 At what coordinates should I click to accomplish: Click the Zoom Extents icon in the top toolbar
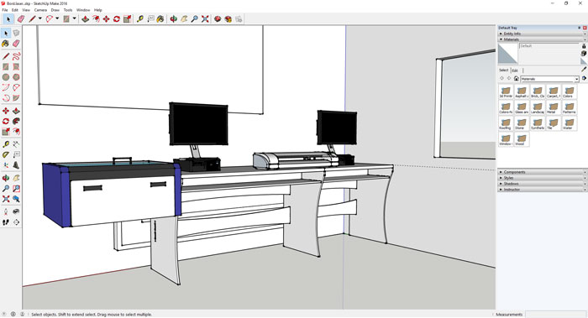pos(205,18)
